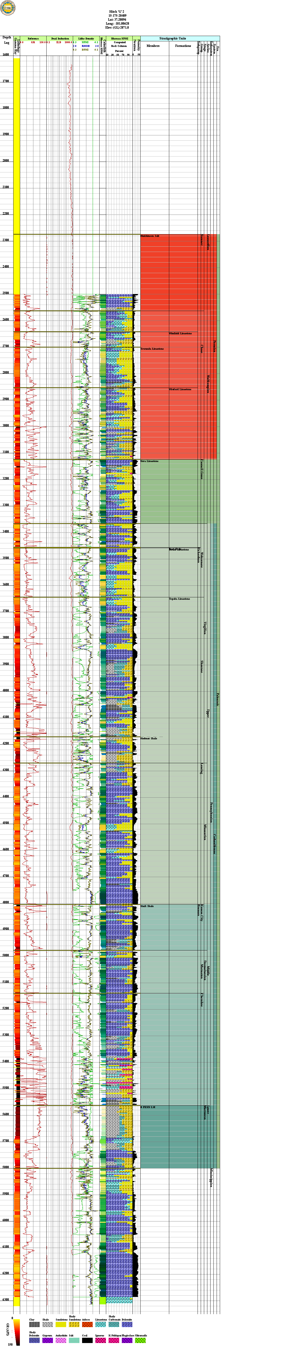Click the Winfield Limestone formation label
This screenshot has height=1347, width=286.
180,333
